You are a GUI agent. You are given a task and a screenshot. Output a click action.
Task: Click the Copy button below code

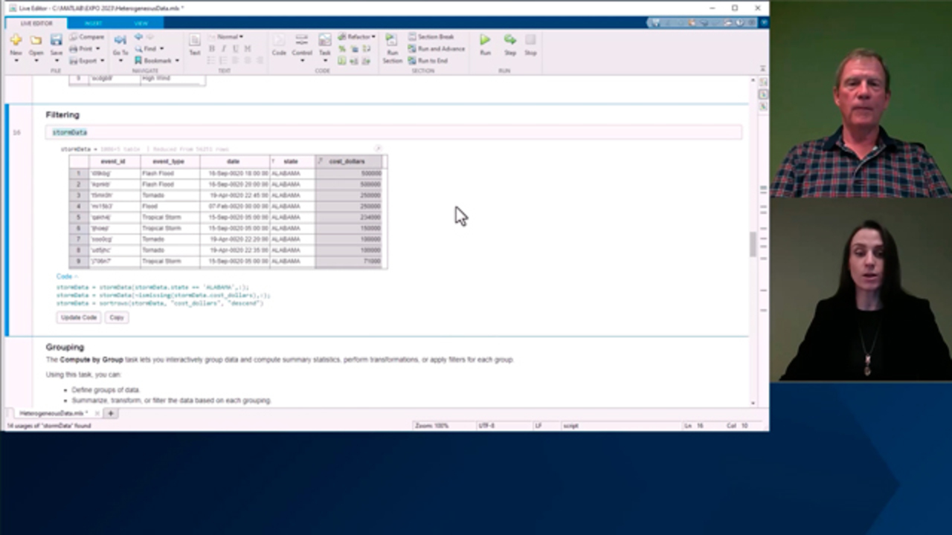(116, 317)
